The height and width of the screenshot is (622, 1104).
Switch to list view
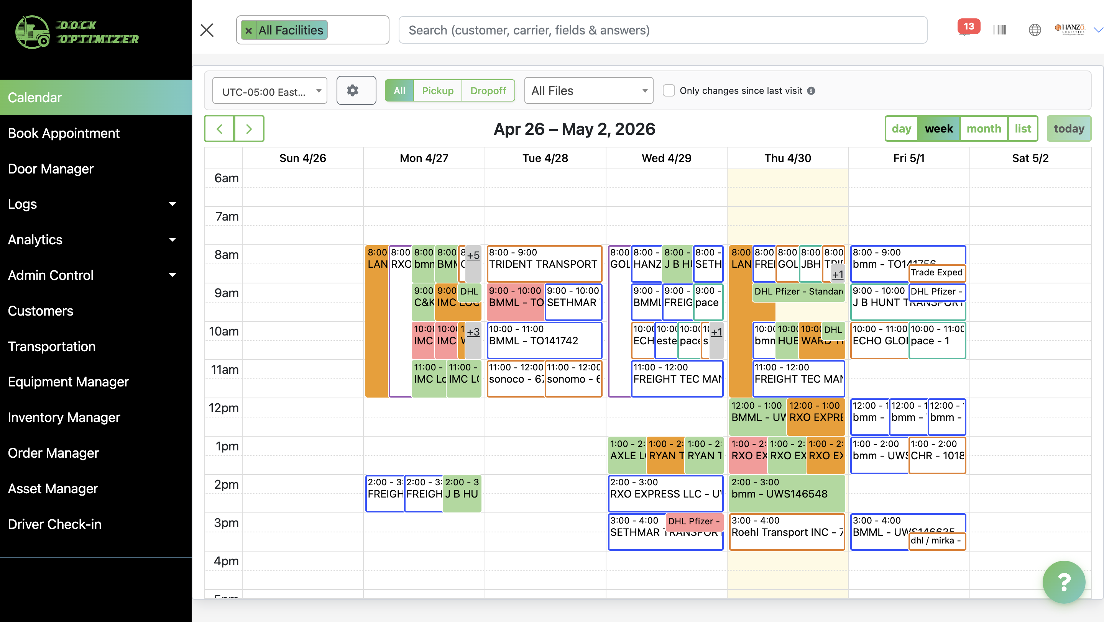tap(1023, 129)
